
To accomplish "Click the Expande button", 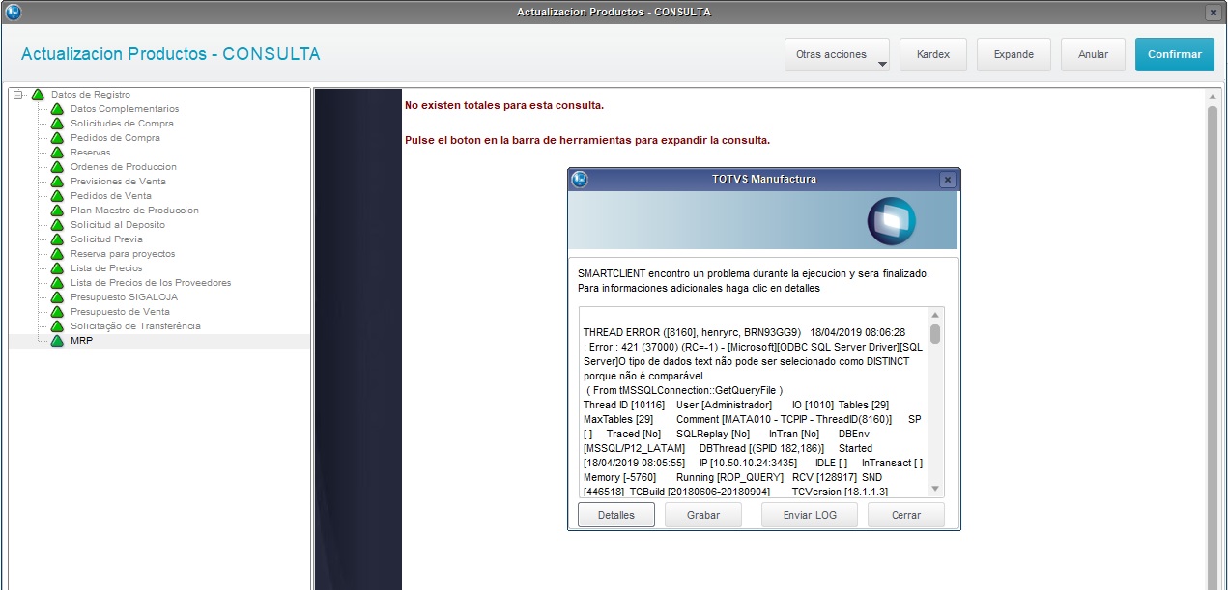I will (x=1014, y=55).
